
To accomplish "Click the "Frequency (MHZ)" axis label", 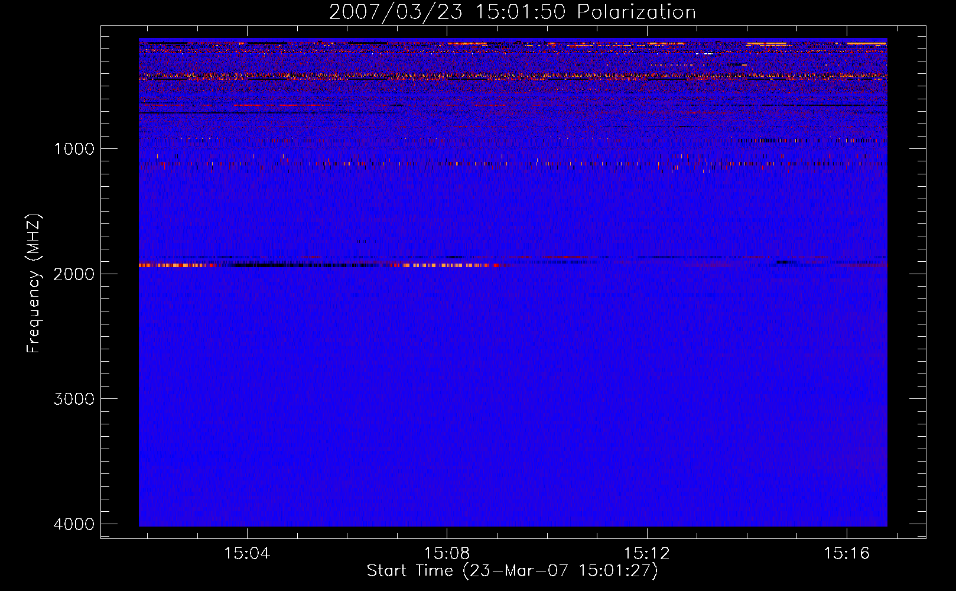I will click(34, 284).
